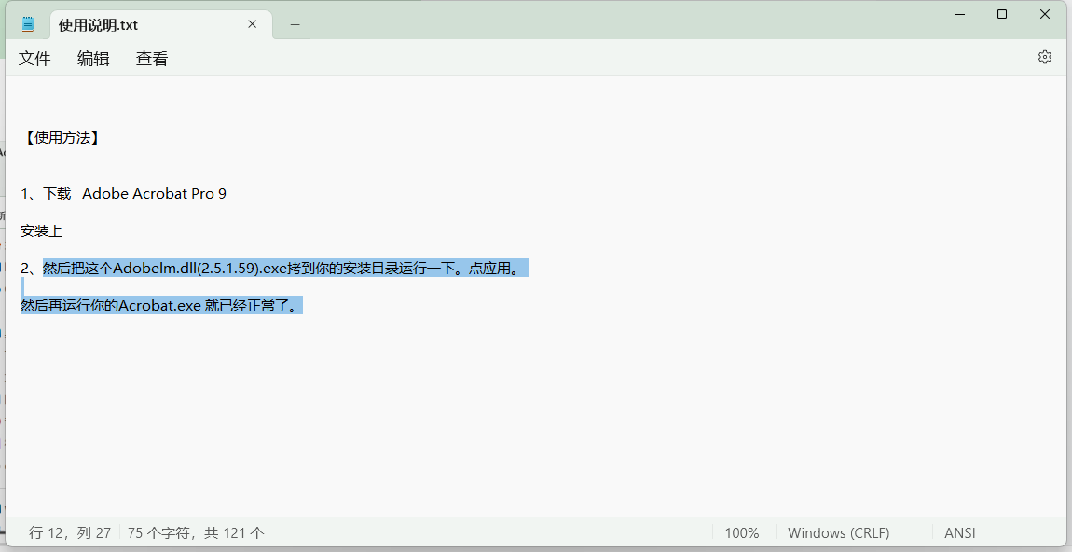Click the Windows (CRLF) line ending indicator

tap(838, 532)
